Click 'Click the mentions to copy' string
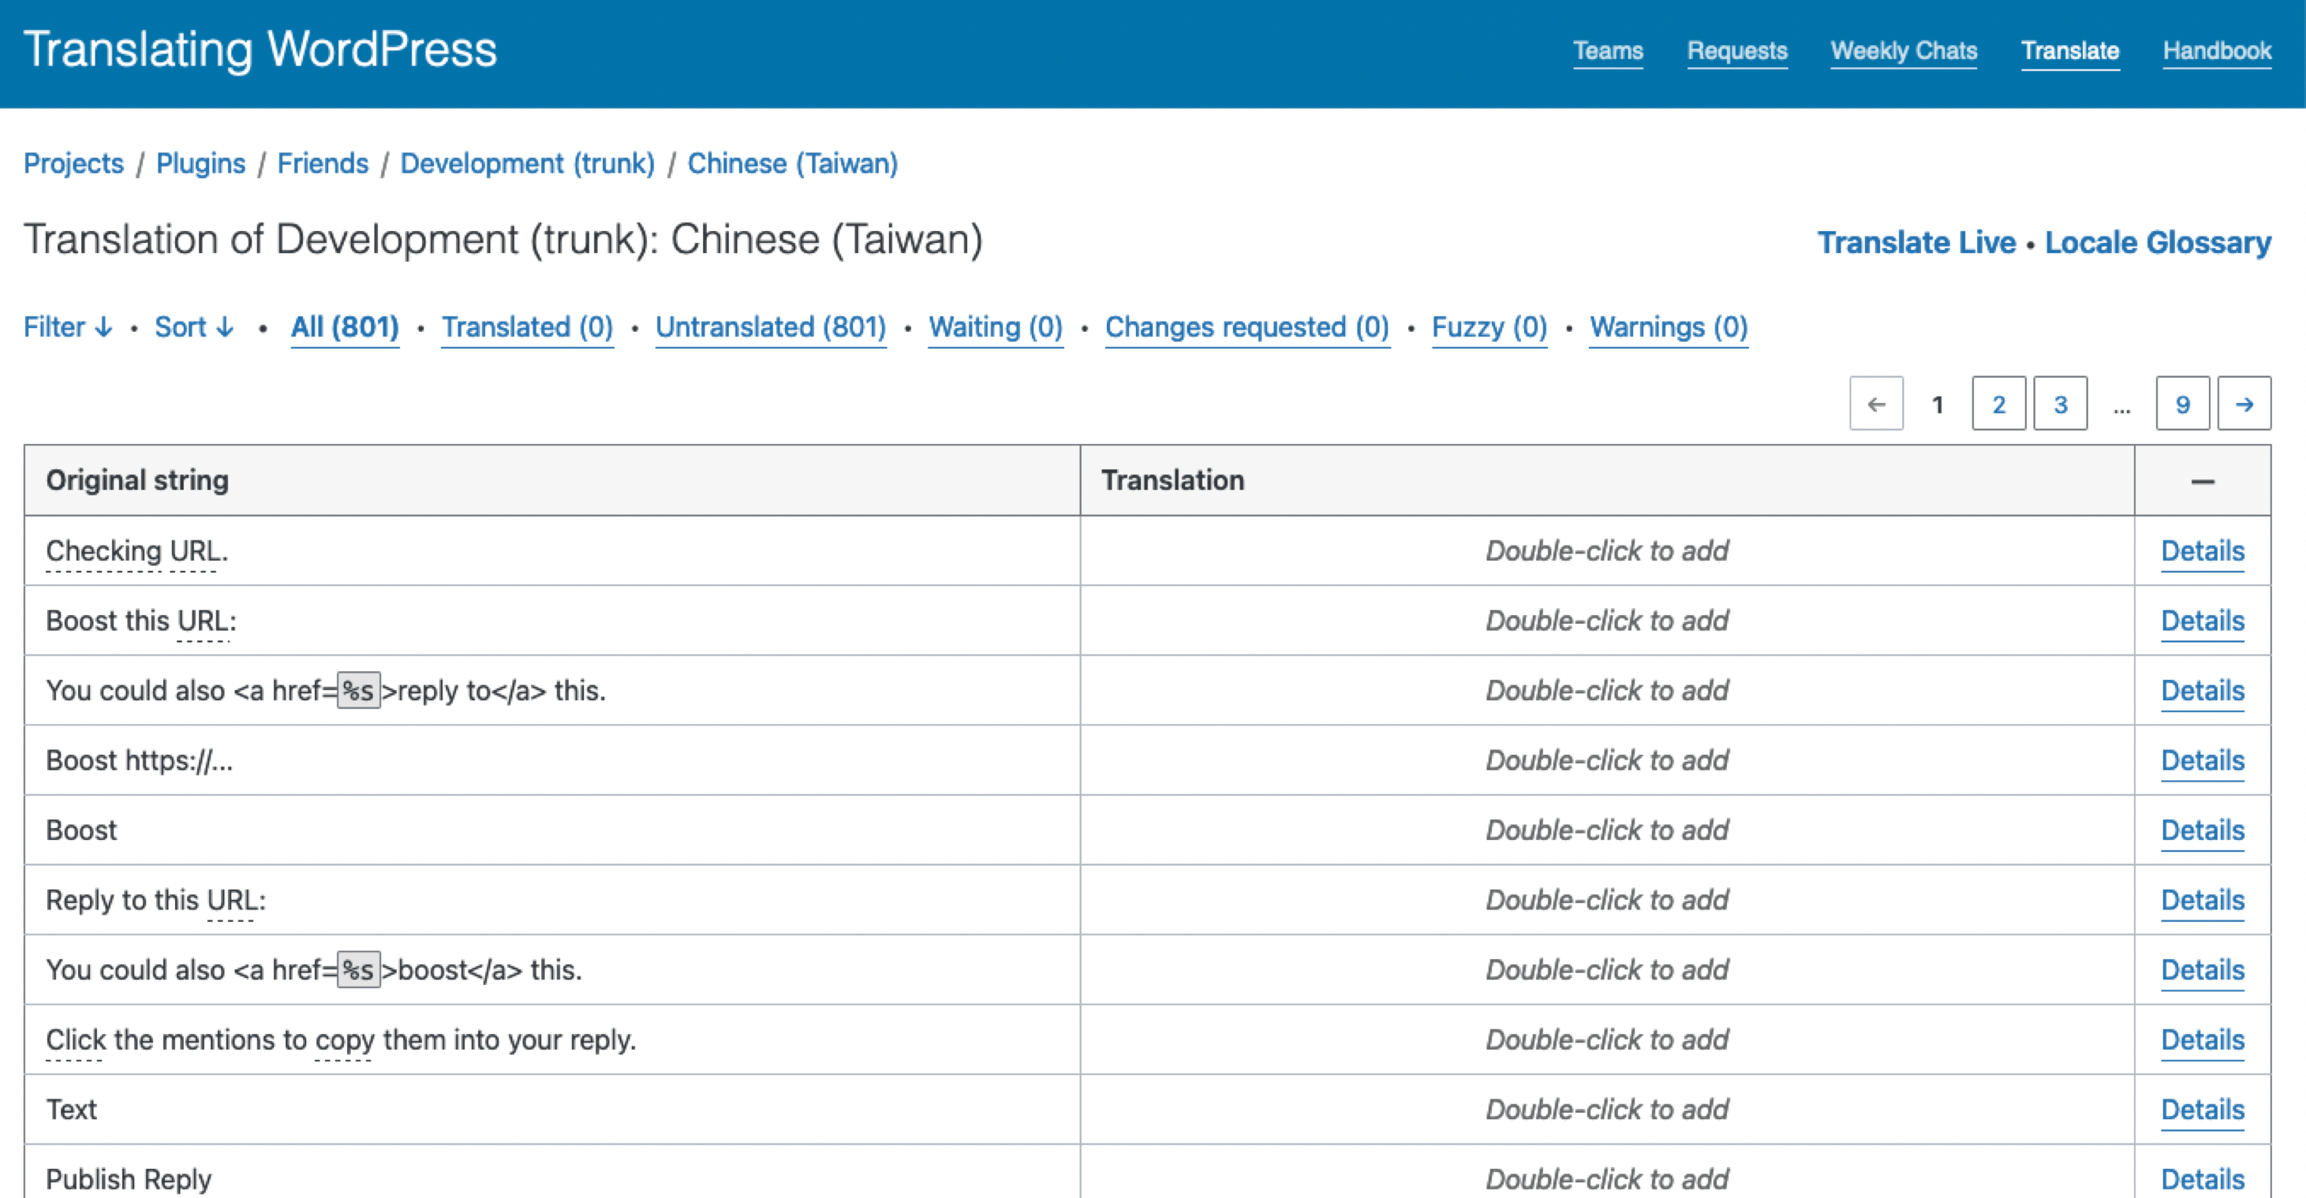This screenshot has width=2306, height=1198. click(341, 1039)
